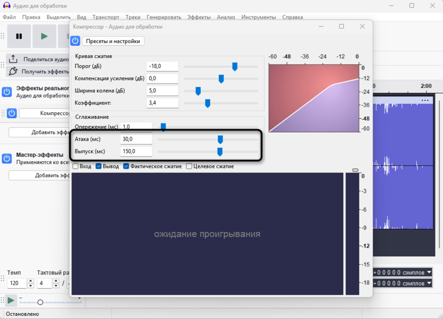
Task: Increase tempo with the up arrow
Action: 30,281
